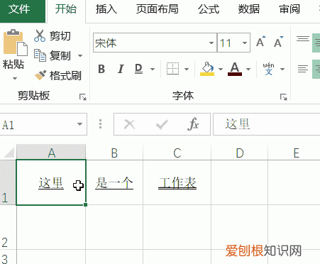Switch to the 公式 Formulas tab

point(209,9)
